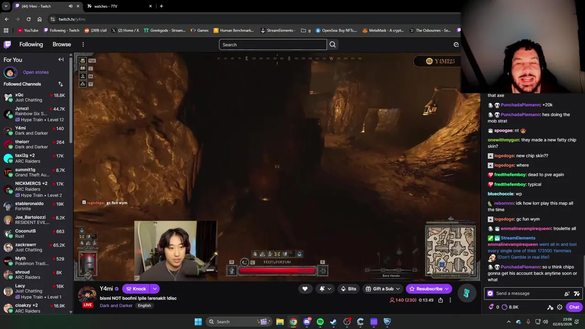Click the Y4mi channel name under the video
Image resolution: width=585 pixels, height=329 pixels.
coord(106,289)
